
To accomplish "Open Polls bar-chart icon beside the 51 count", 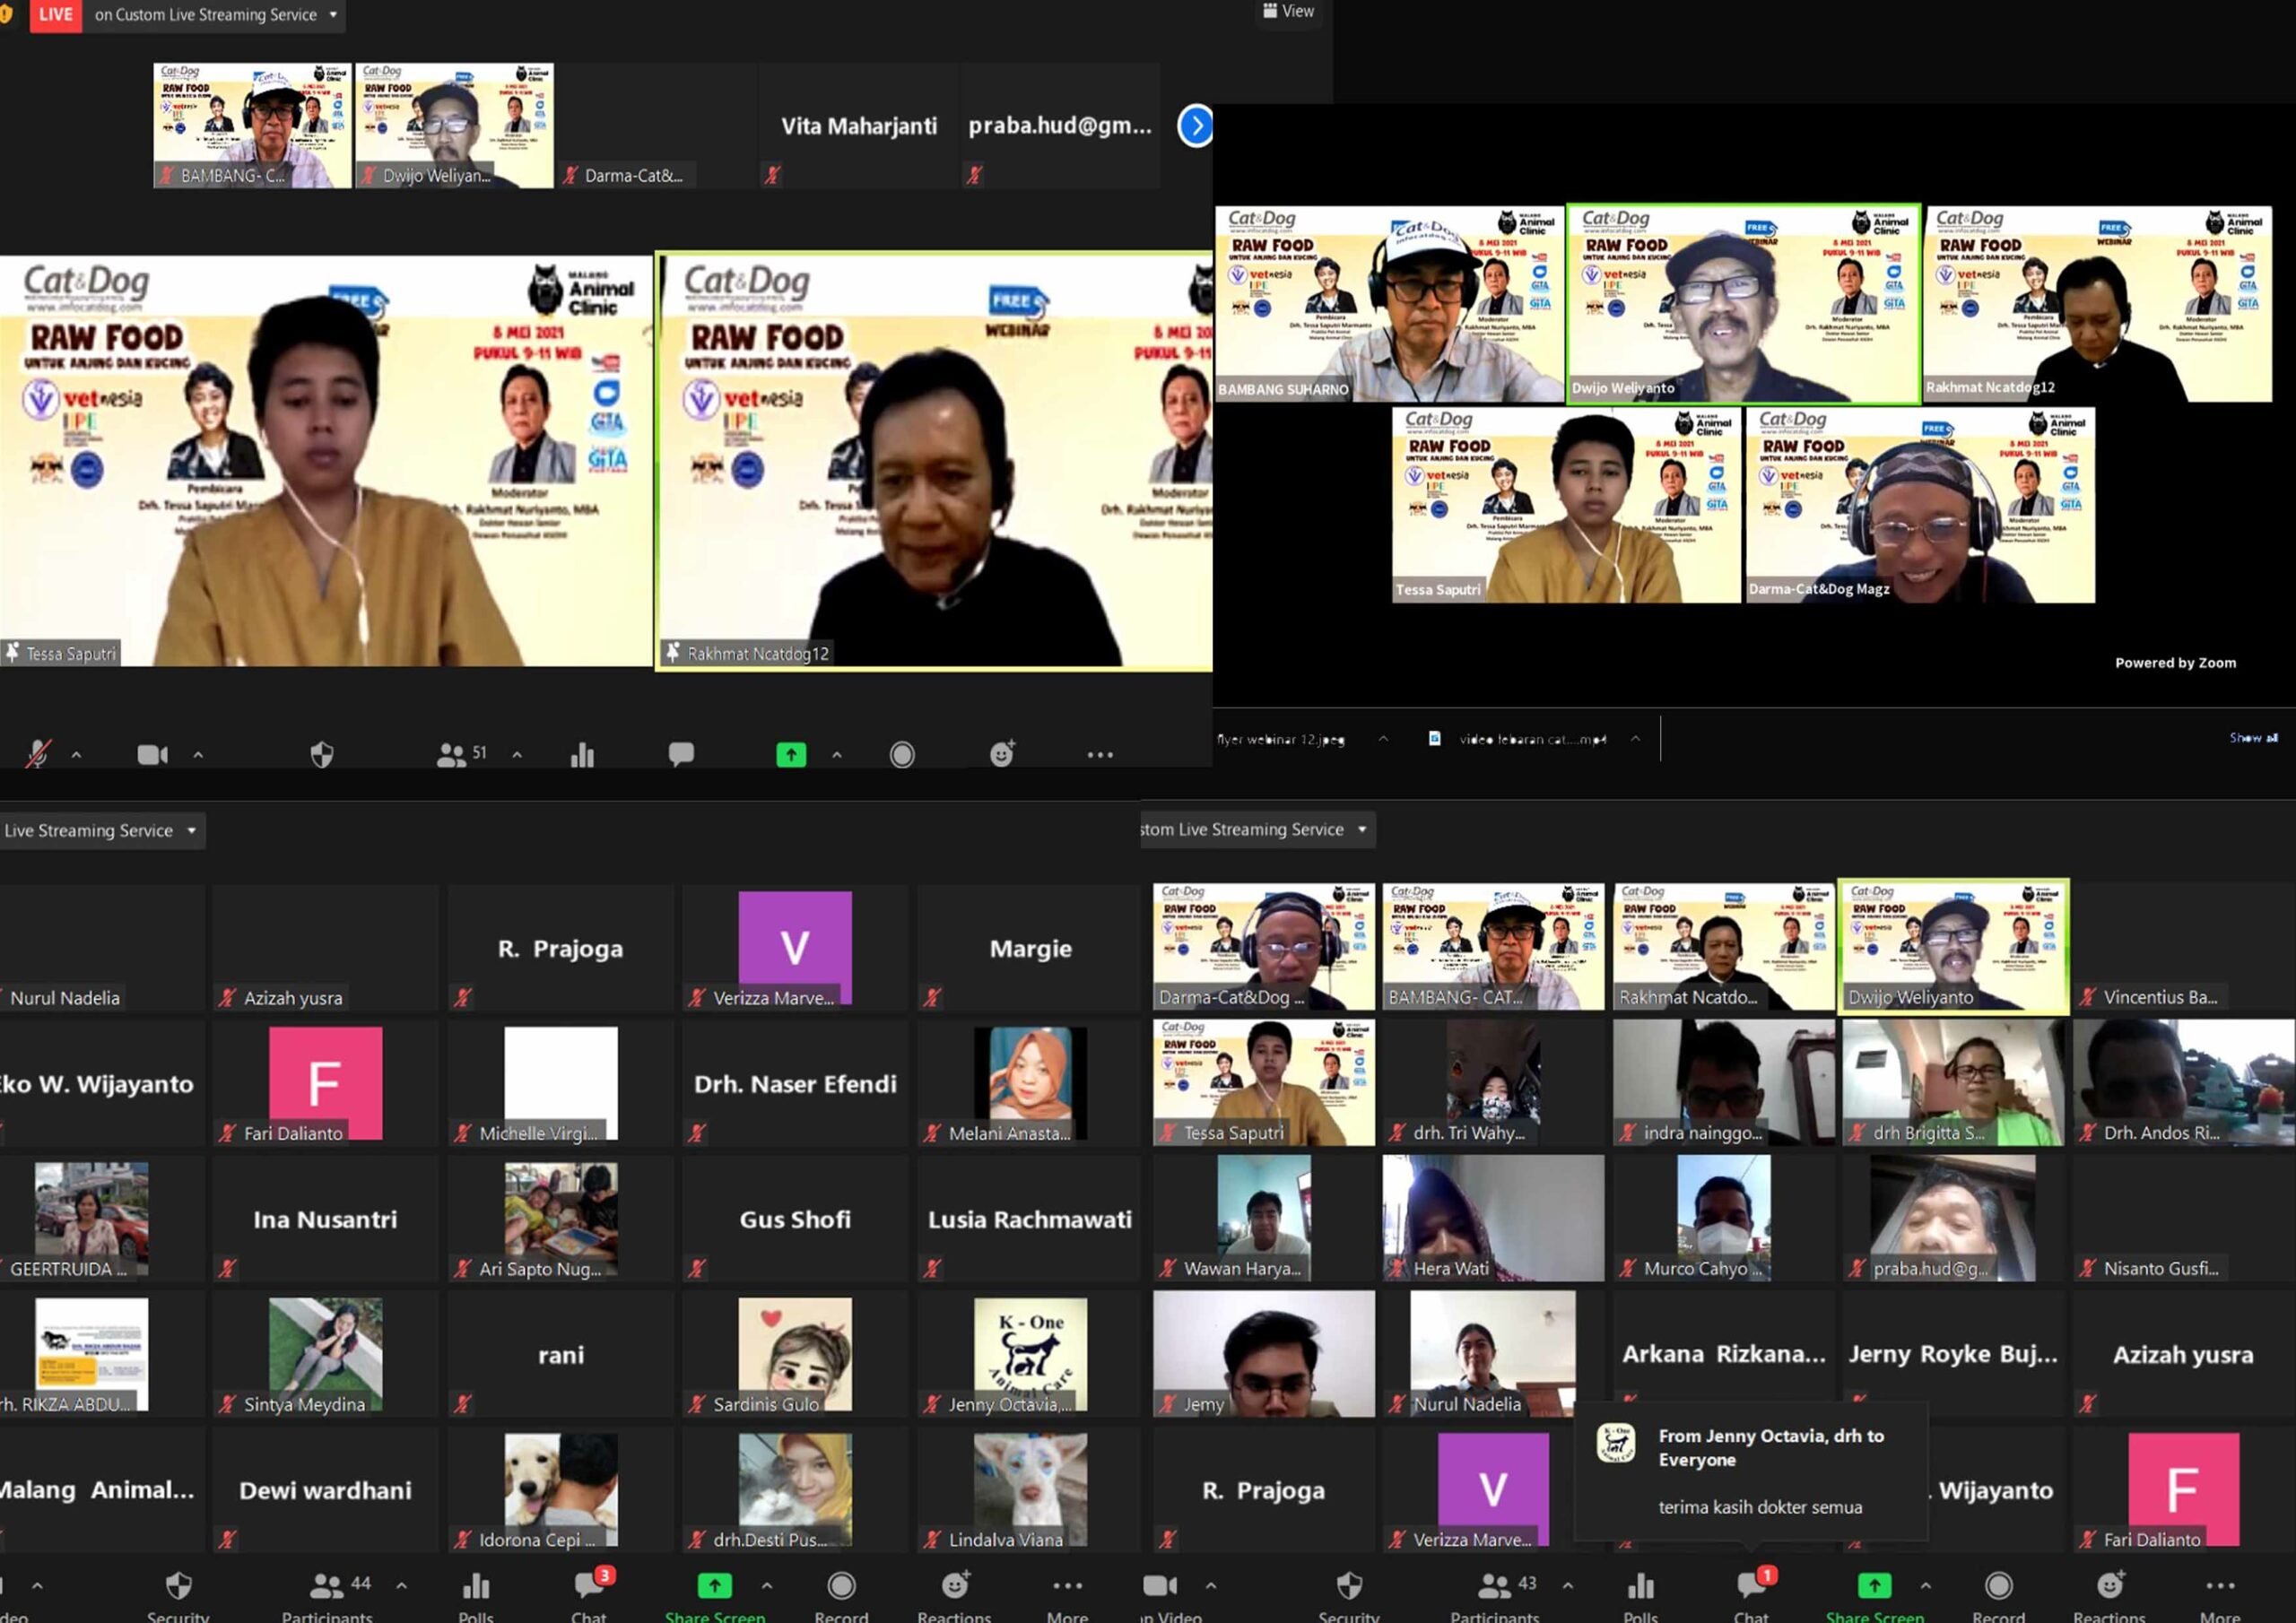I will [x=582, y=755].
